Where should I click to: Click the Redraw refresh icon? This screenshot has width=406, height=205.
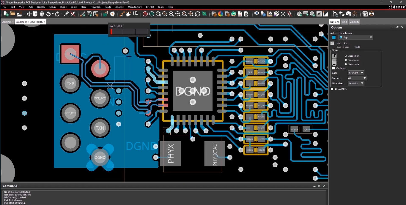click(197, 14)
